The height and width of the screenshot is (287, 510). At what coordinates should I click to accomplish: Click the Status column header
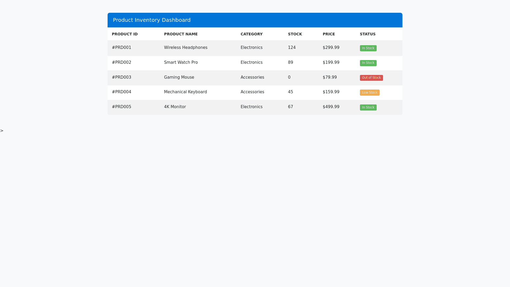click(x=367, y=34)
